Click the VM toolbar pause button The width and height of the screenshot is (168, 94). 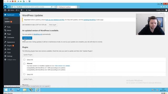tap(18, 1)
